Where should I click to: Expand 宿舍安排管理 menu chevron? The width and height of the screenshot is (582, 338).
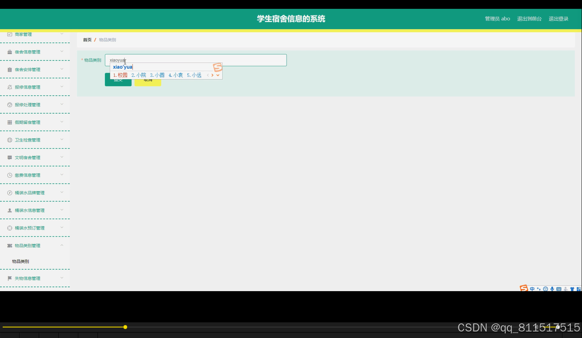[62, 69]
